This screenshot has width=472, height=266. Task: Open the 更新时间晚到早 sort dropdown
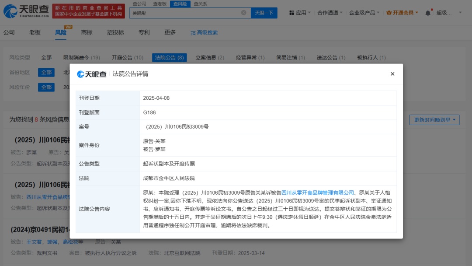tap(434, 119)
